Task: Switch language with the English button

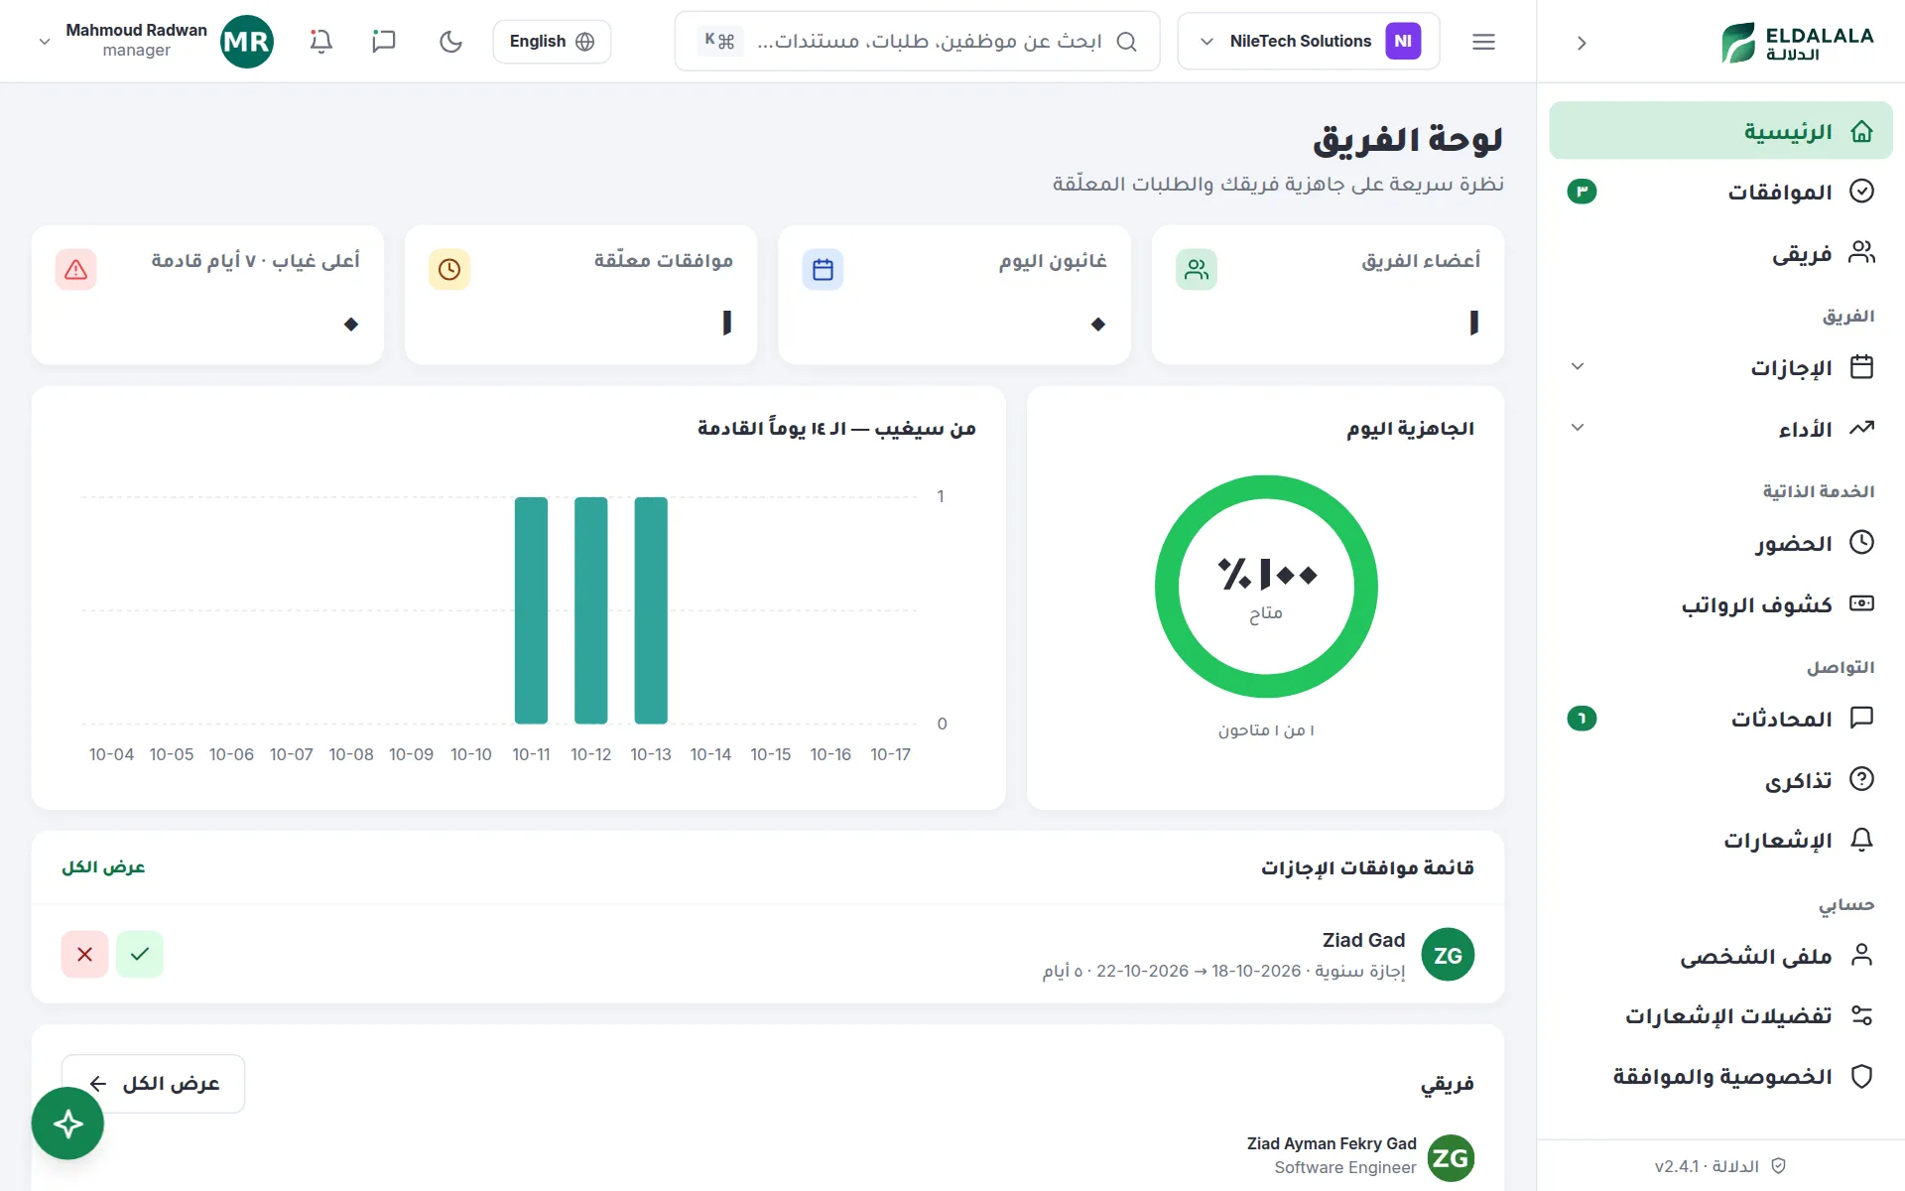Action: (552, 41)
